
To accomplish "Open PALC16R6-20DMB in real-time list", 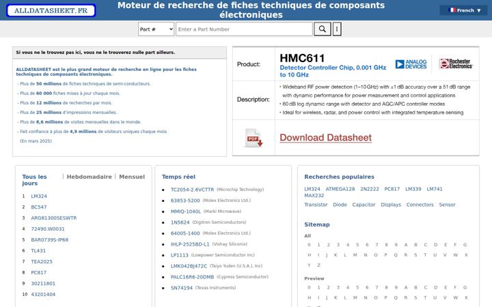I will (192, 277).
